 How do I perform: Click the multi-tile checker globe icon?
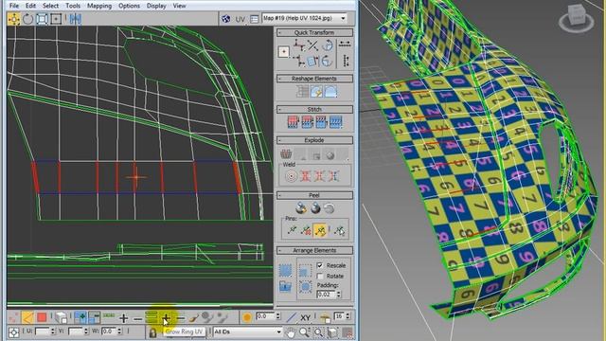pos(225,19)
